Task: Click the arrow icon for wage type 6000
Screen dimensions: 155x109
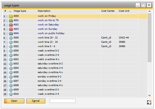Action: click(11, 51)
